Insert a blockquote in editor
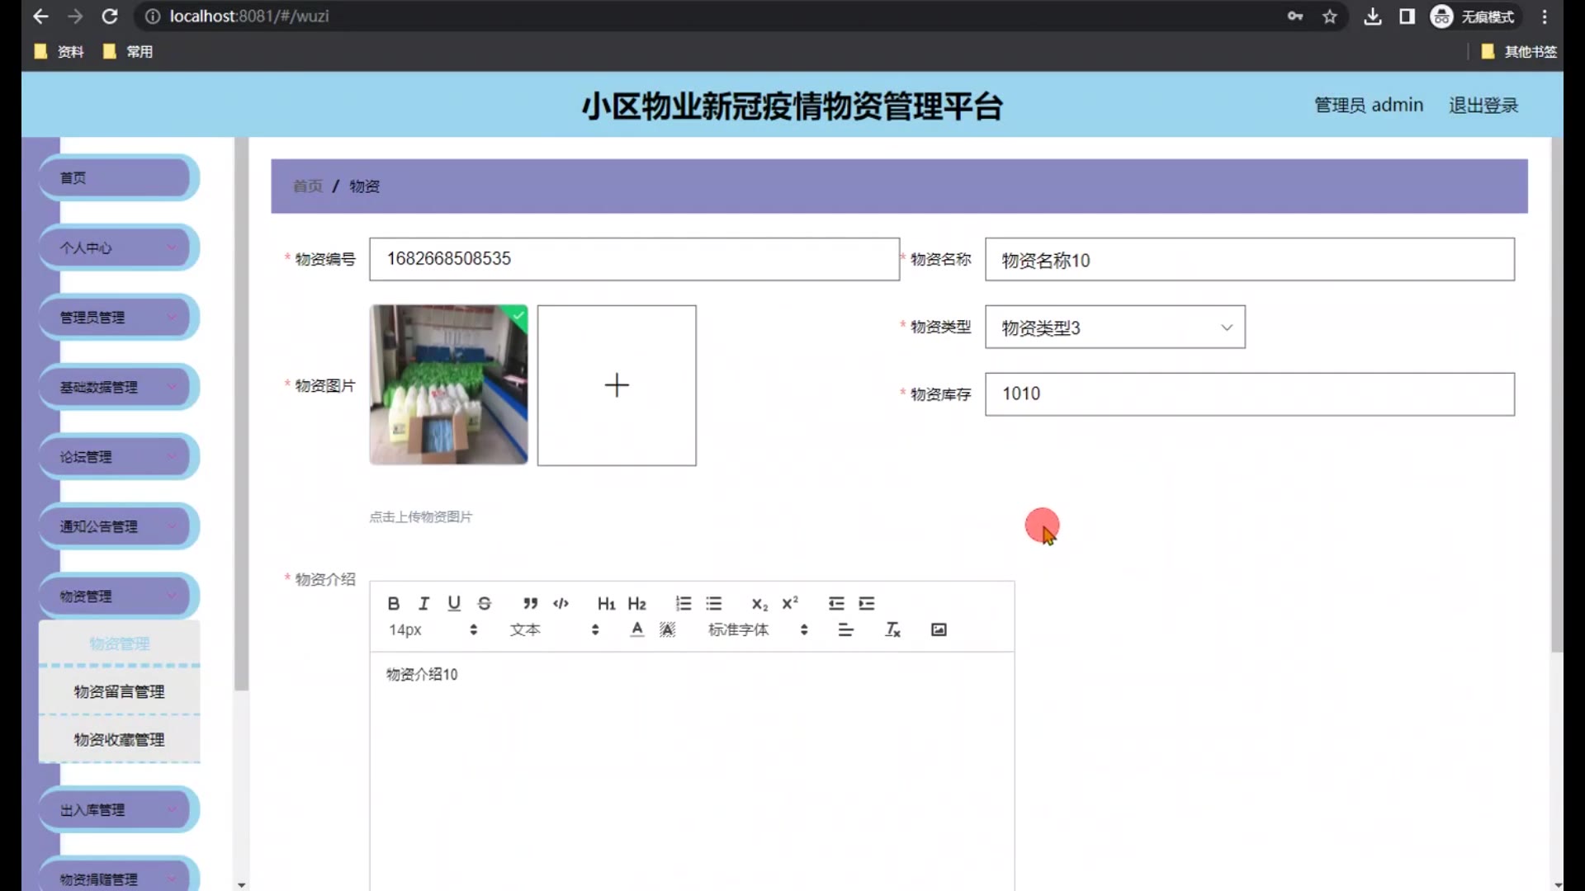 [x=530, y=604]
